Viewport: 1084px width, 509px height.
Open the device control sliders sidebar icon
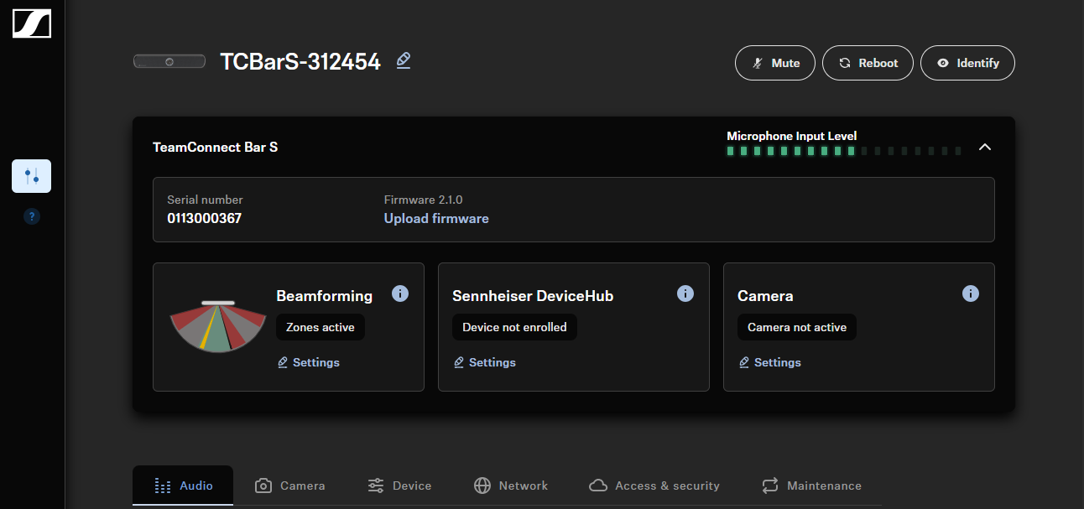click(x=32, y=176)
